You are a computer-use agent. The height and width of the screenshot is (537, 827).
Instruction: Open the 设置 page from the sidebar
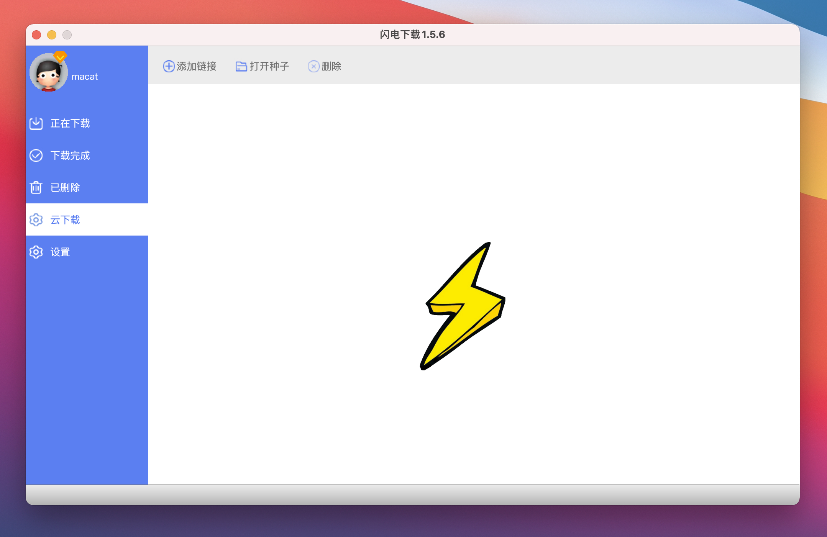point(60,252)
